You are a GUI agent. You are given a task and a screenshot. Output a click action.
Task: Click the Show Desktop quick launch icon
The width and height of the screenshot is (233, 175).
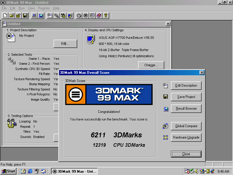tap(23, 171)
